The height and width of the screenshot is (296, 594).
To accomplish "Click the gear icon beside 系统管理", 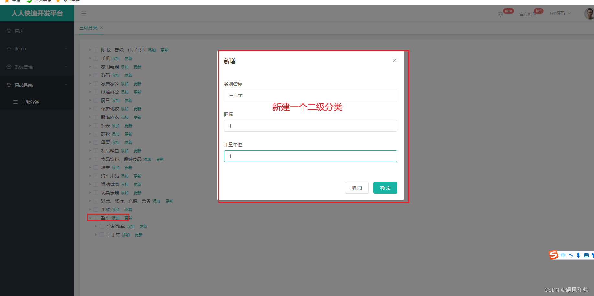I will point(9,67).
